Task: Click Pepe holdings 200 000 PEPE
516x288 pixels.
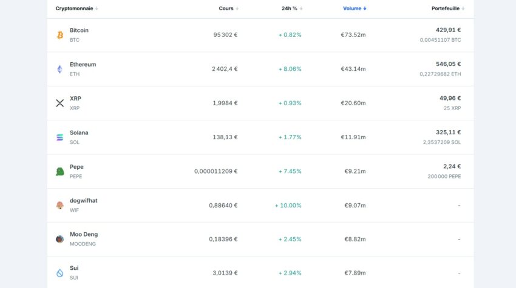Action: click(444, 177)
